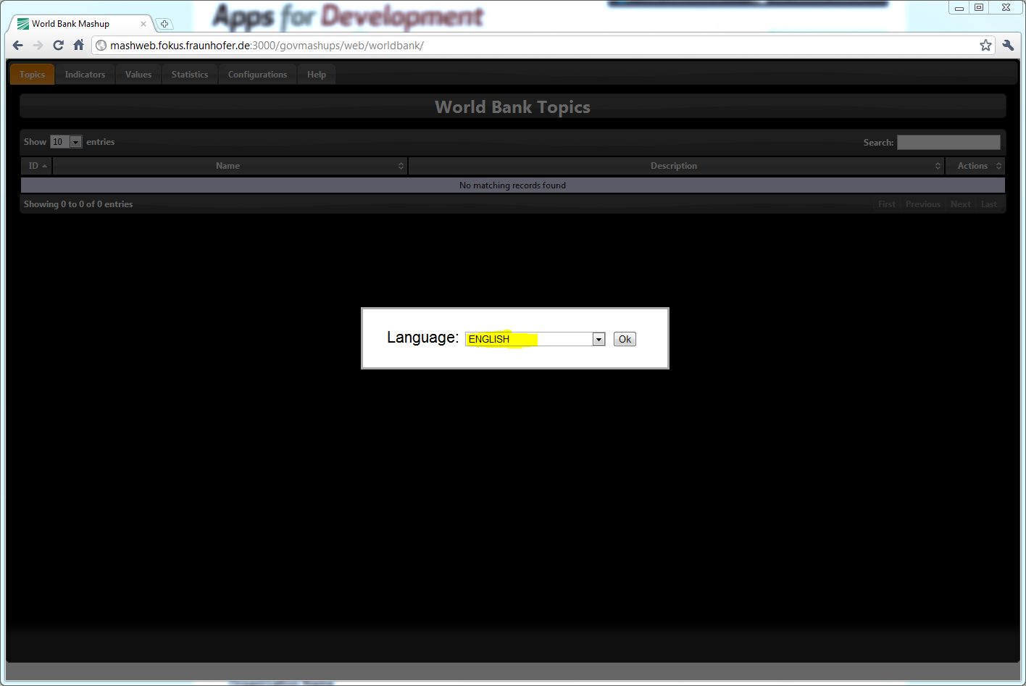Minimize the browser window

pos(959,8)
